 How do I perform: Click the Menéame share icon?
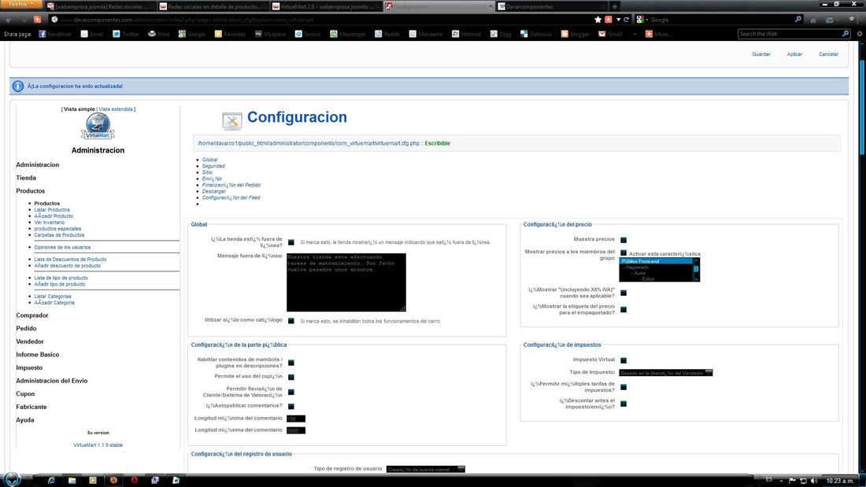[x=413, y=34]
